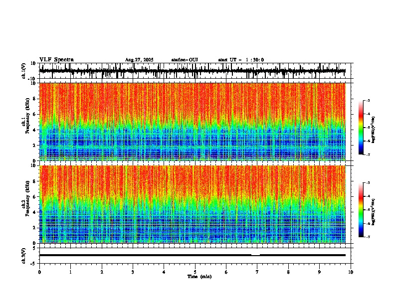Click the '8' kHz tick on ch.2 spectrogram
Screen dimensions: 395x305
point(35,181)
